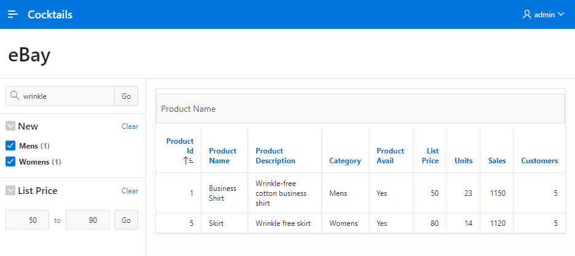Uncheck the Womens checkbox
The width and height of the screenshot is (575, 256).
coord(10,161)
